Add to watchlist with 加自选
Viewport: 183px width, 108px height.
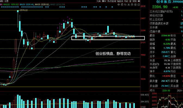(x=120, y=1)
